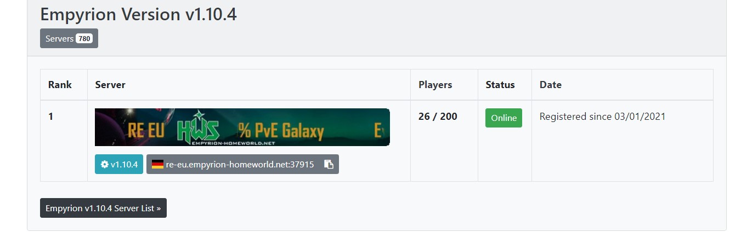The width and height of the screenshot is (741, 232).
Task: Click the Servers badge button
Action: point(60,38)
